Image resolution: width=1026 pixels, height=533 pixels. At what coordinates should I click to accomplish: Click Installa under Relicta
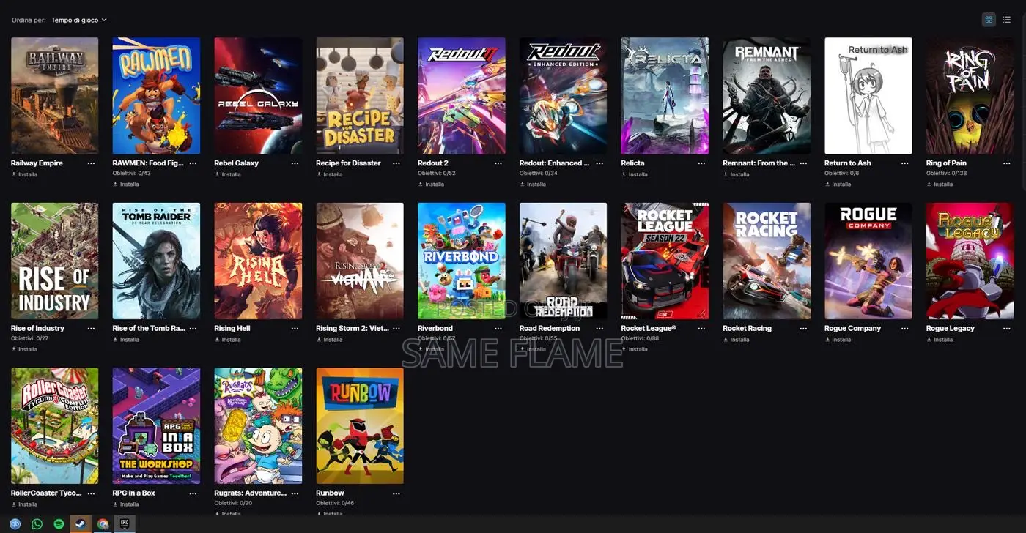635,174
